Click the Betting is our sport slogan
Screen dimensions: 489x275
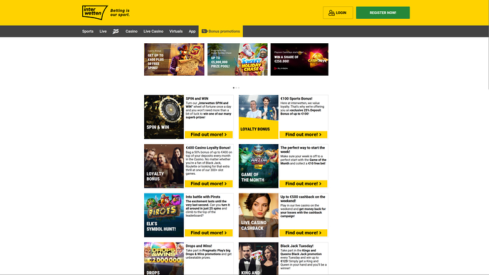[120, 13]
